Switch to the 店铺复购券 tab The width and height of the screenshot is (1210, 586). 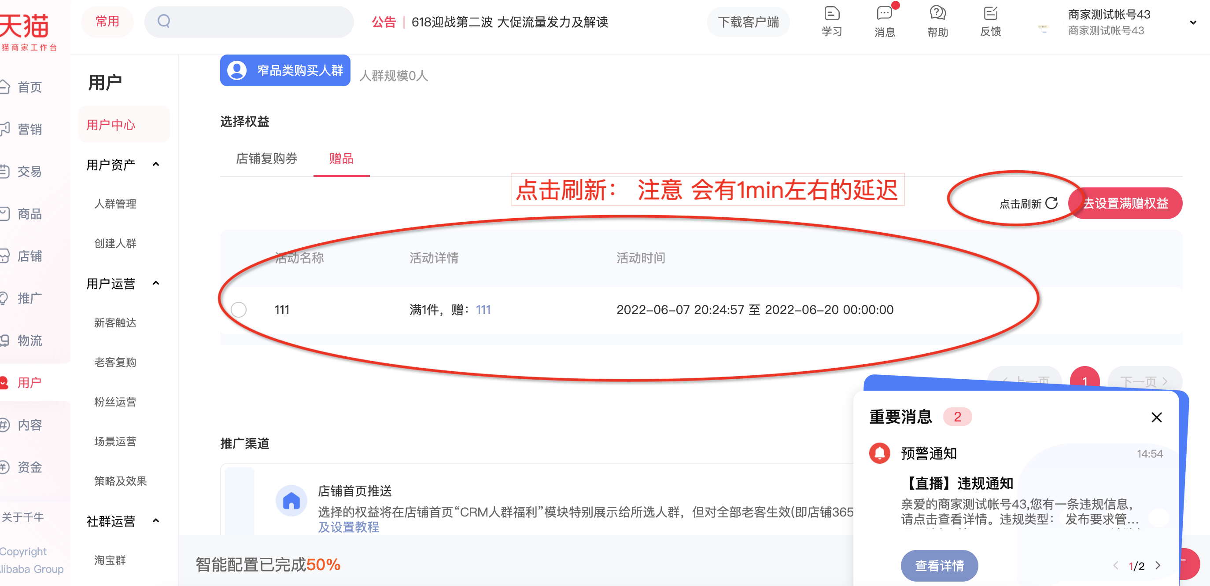click(266, 158)
